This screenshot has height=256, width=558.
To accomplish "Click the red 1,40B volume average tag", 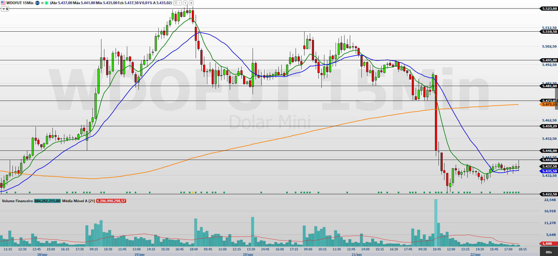I will [x=547, y=244].
